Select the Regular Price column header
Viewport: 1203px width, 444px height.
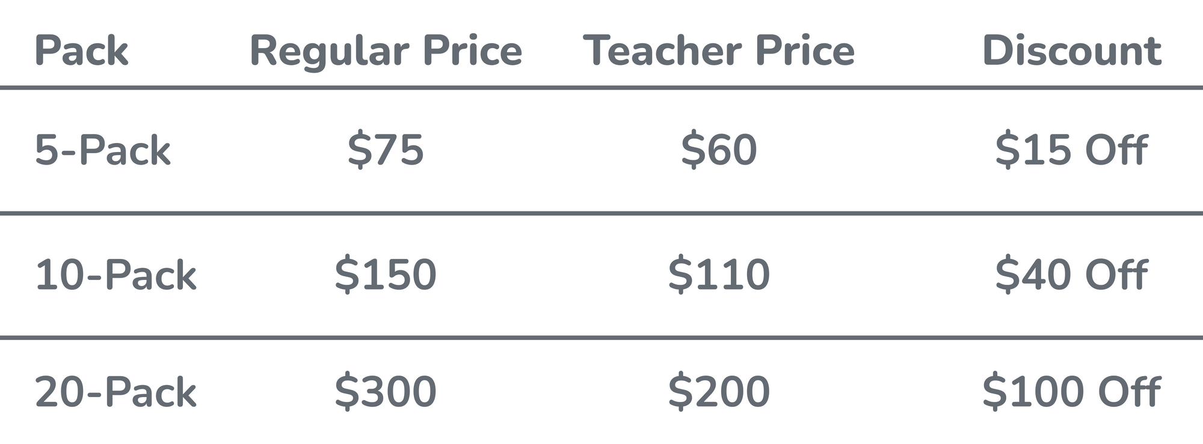coord(386,50)
